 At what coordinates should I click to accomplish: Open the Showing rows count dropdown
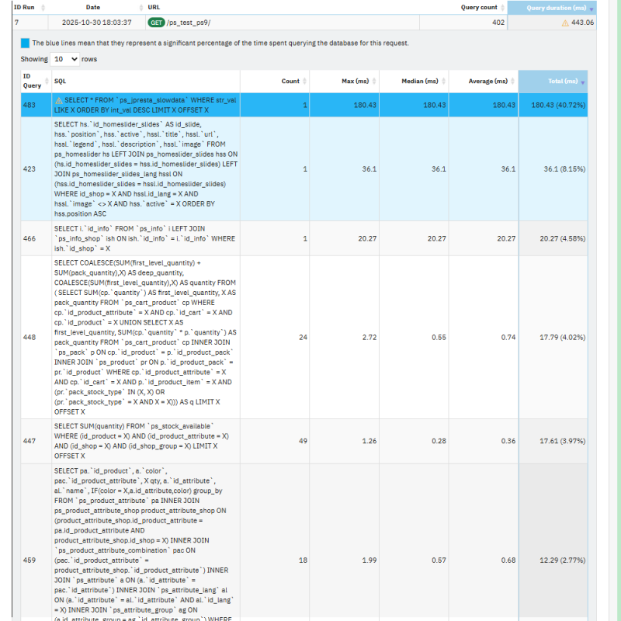pyautogui.click(x=66, y=59)
